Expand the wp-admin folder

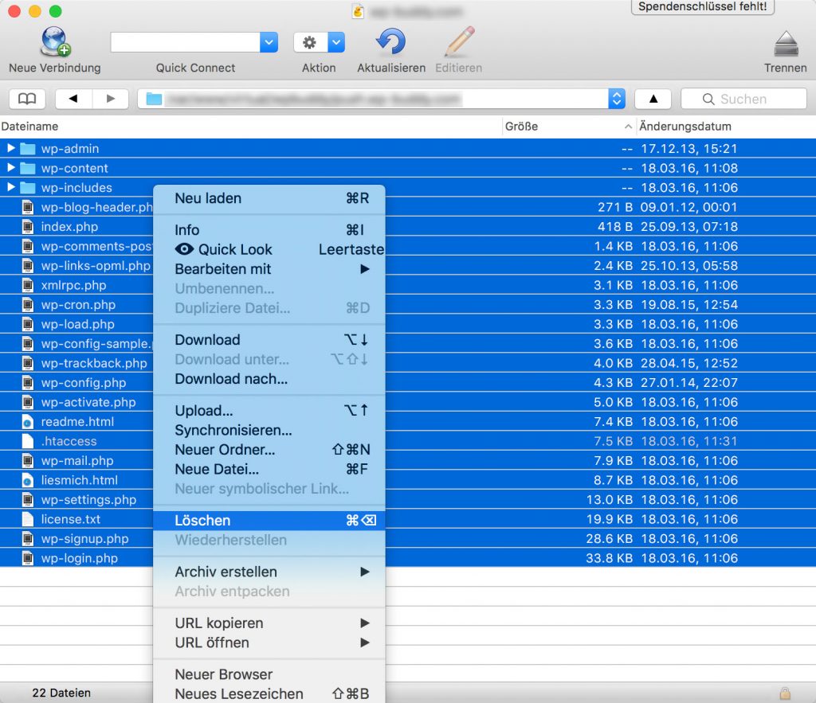(10, 148)
